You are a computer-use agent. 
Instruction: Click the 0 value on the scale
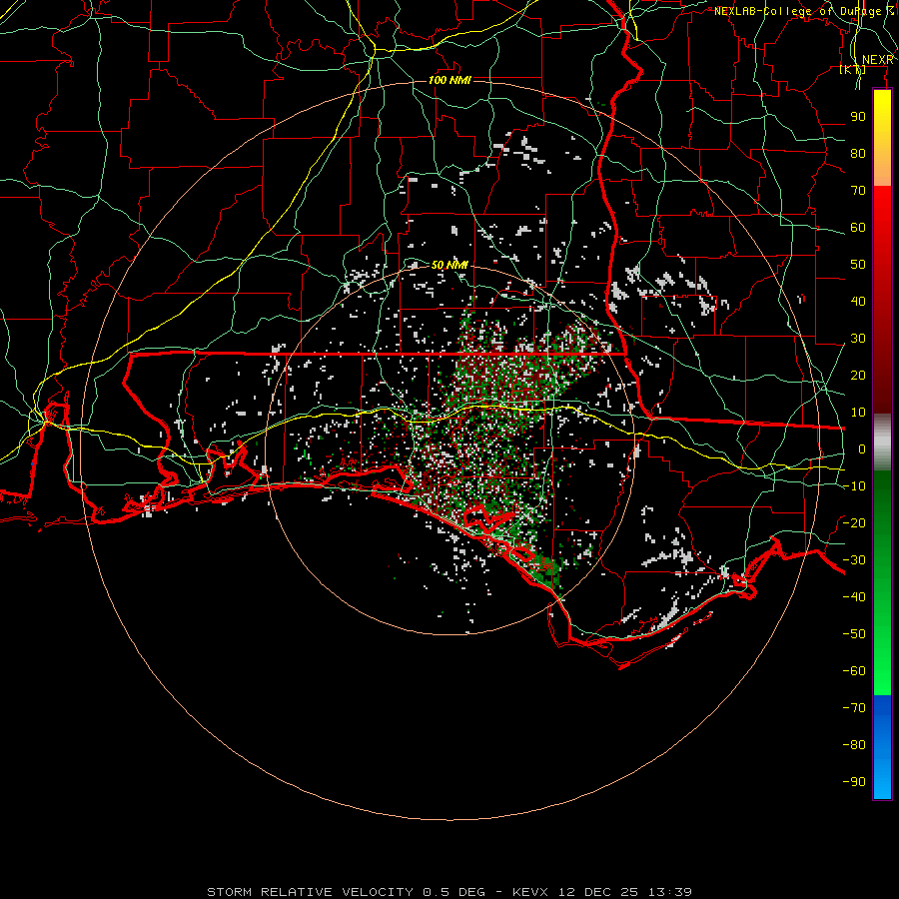(862, 449)
